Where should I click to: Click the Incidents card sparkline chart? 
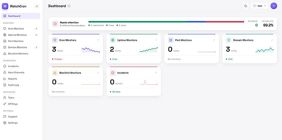coord(149,83)
